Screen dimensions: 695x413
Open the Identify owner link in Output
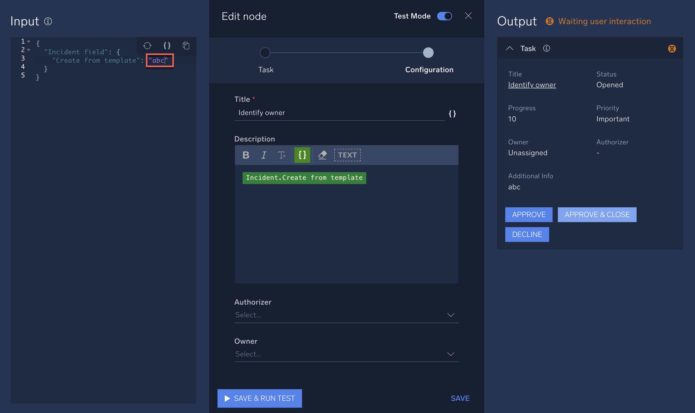click(532, 85)
